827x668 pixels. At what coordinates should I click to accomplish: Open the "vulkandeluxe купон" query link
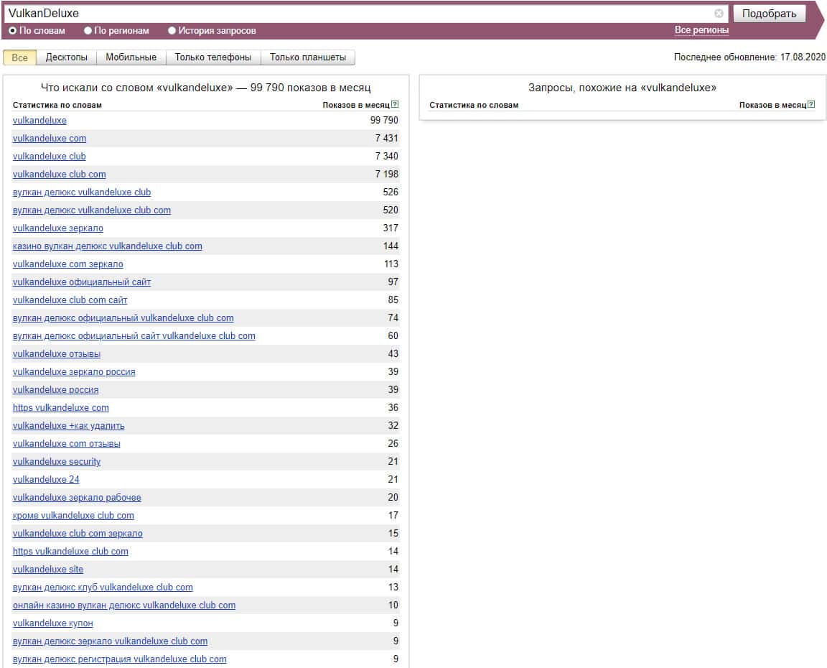tap(52, 623)
